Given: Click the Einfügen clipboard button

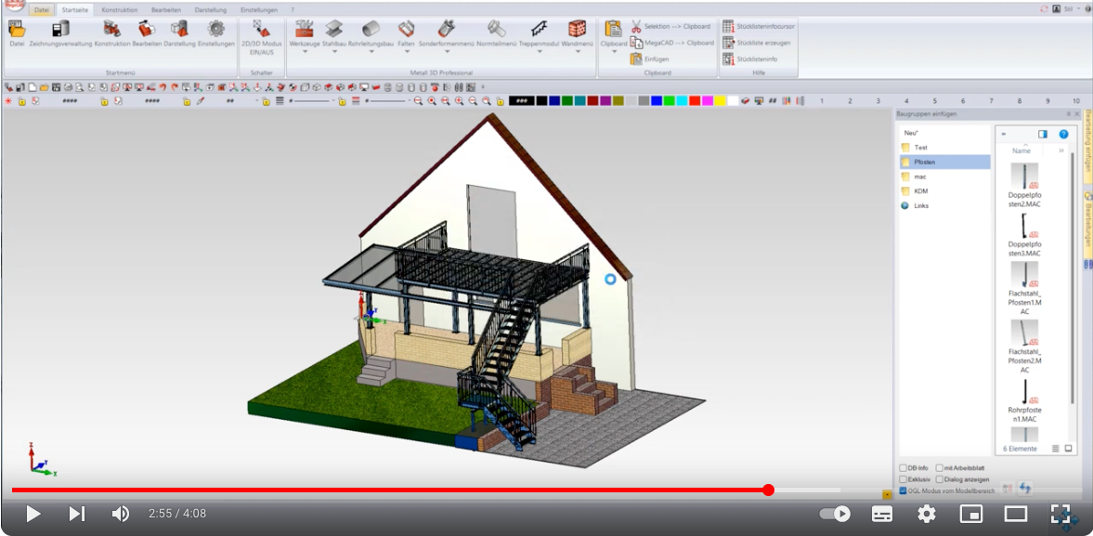Looking at the screenshot, I should [x=636, y=59].
